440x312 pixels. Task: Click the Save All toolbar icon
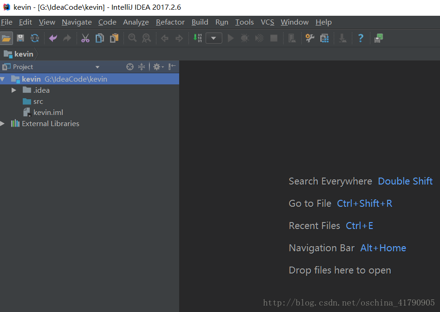[x=20, y=38]
